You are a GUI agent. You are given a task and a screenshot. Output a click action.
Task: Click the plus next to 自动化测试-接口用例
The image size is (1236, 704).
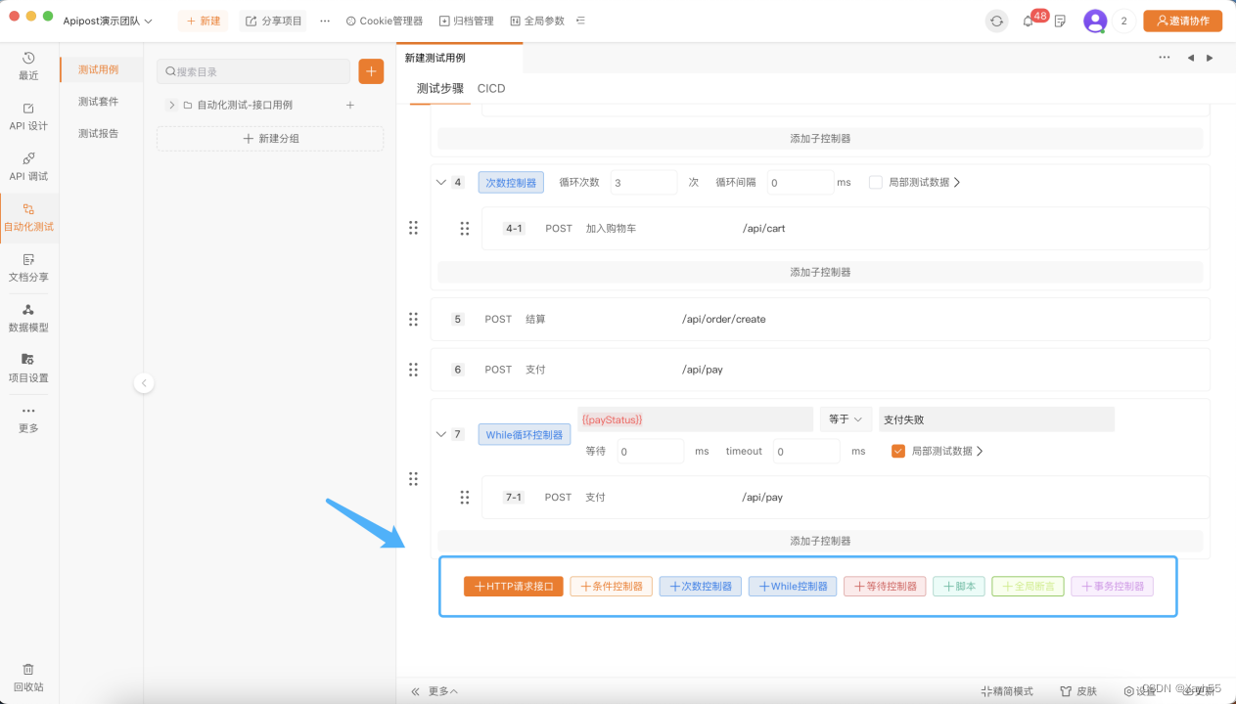coord(350,105)
